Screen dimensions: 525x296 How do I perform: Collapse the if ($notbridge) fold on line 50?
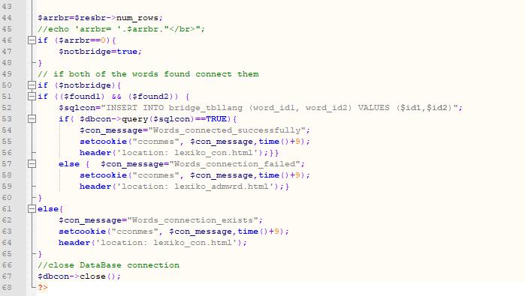tap(32, 85)
